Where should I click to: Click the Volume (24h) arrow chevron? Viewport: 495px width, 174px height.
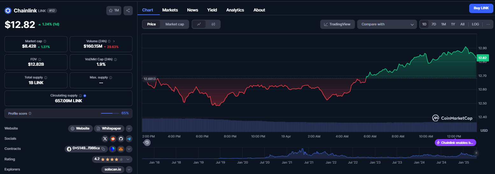pos(114,41)
